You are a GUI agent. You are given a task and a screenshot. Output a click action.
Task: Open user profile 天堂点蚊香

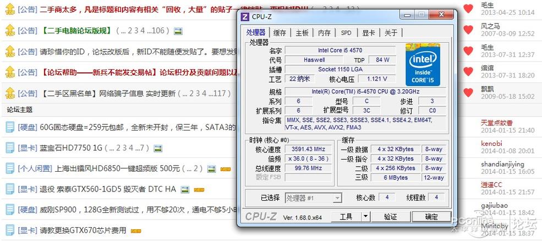point(497,123)
